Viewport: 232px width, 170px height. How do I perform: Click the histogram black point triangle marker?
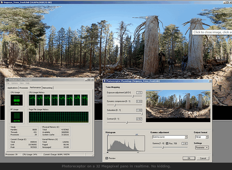107,152
